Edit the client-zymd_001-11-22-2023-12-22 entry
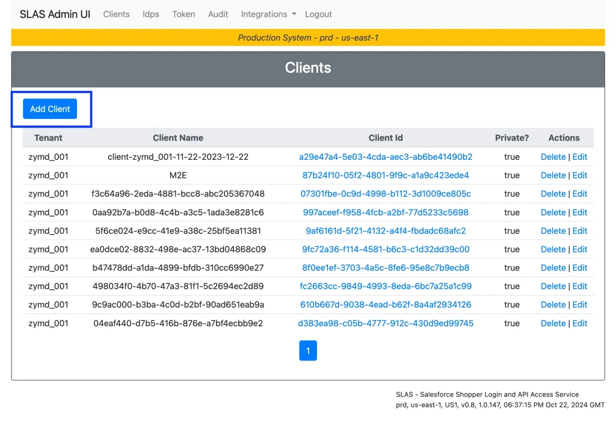Screen dimensions: 616x423 [x=579, y=156]
